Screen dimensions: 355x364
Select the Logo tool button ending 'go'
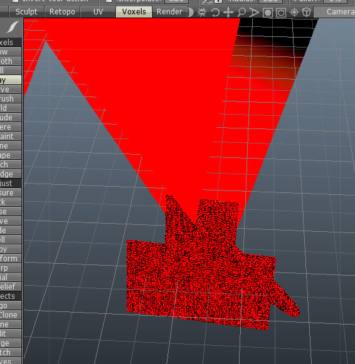(x=11, y=306)
